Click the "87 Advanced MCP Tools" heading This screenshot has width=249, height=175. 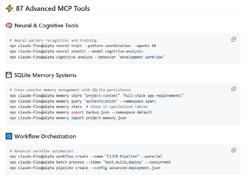[53, 9]
